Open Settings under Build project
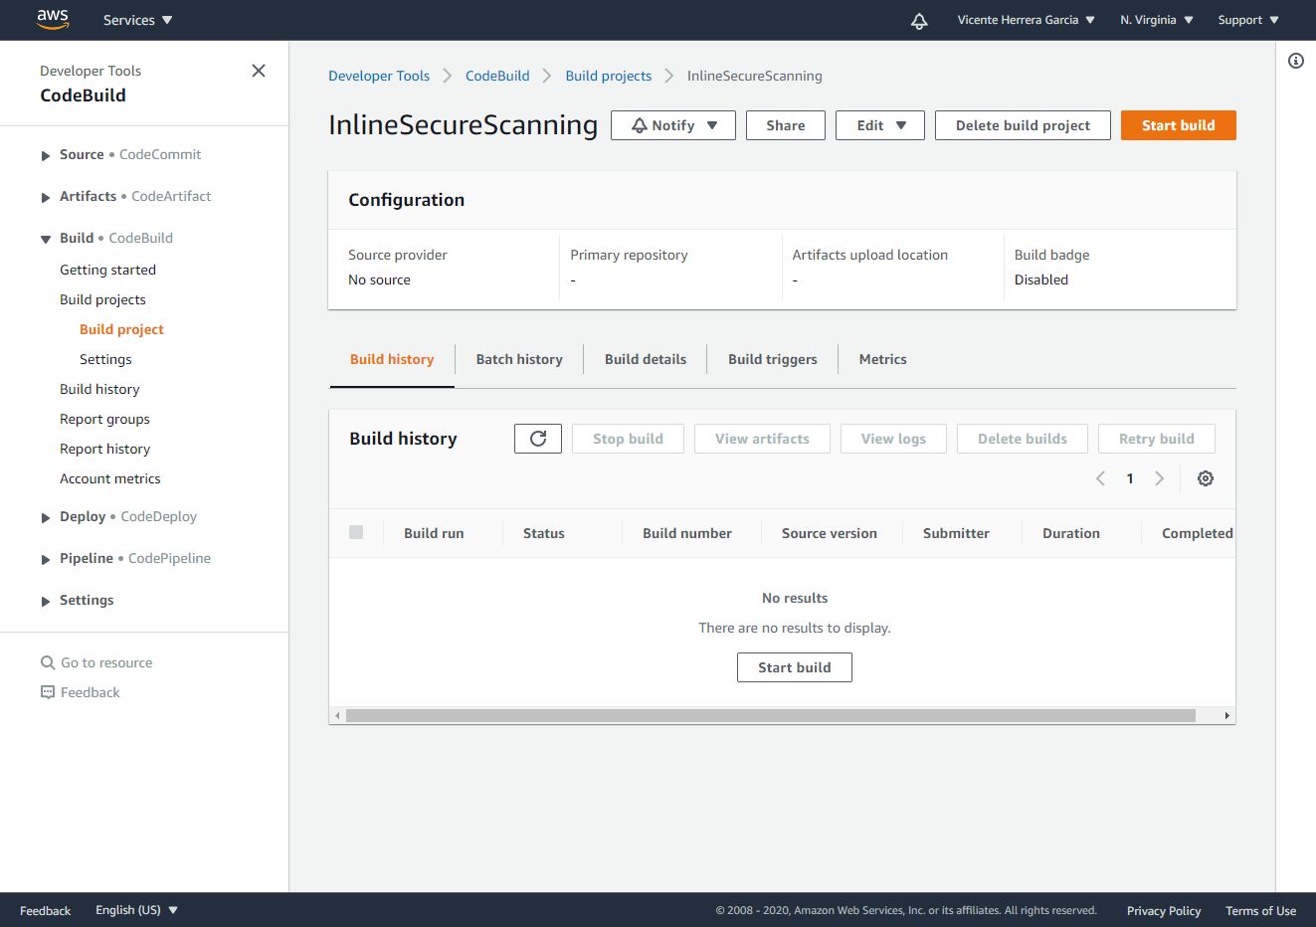The width and height of the screenshot is (1316, 927). tap(105, 359)
